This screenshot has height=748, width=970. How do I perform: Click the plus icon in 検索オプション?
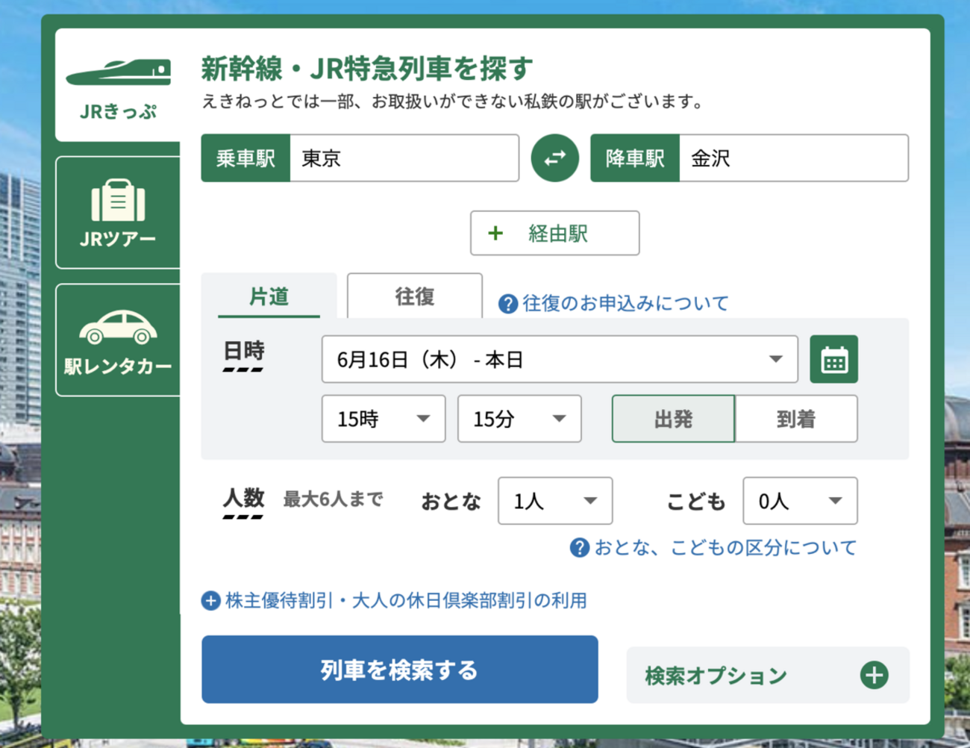(874, 675)
